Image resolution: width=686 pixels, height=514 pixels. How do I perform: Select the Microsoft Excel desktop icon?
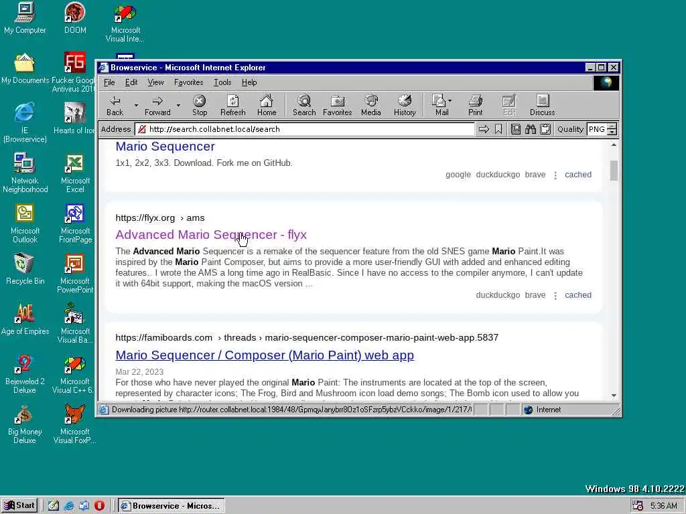coord(75,173)
